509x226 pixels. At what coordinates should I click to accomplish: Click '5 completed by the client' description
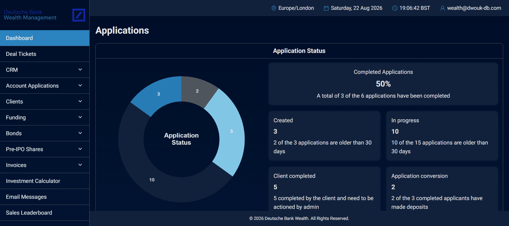pyautogui.click(x=323, y=202)
